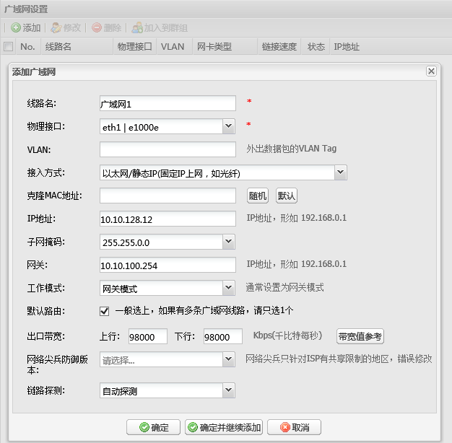This screenshot has height=443, width=452.
Task: Click the 删除 (Delete) toolbar button
Action: coord(106,27)
